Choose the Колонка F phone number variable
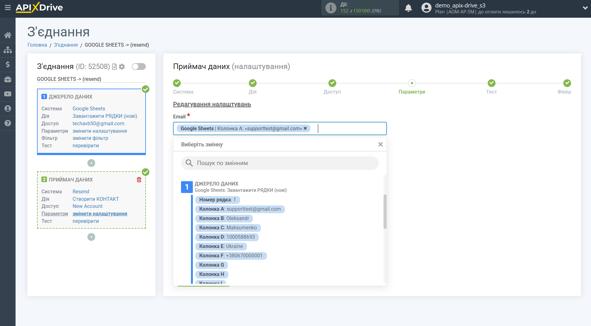 pos(231,256)
